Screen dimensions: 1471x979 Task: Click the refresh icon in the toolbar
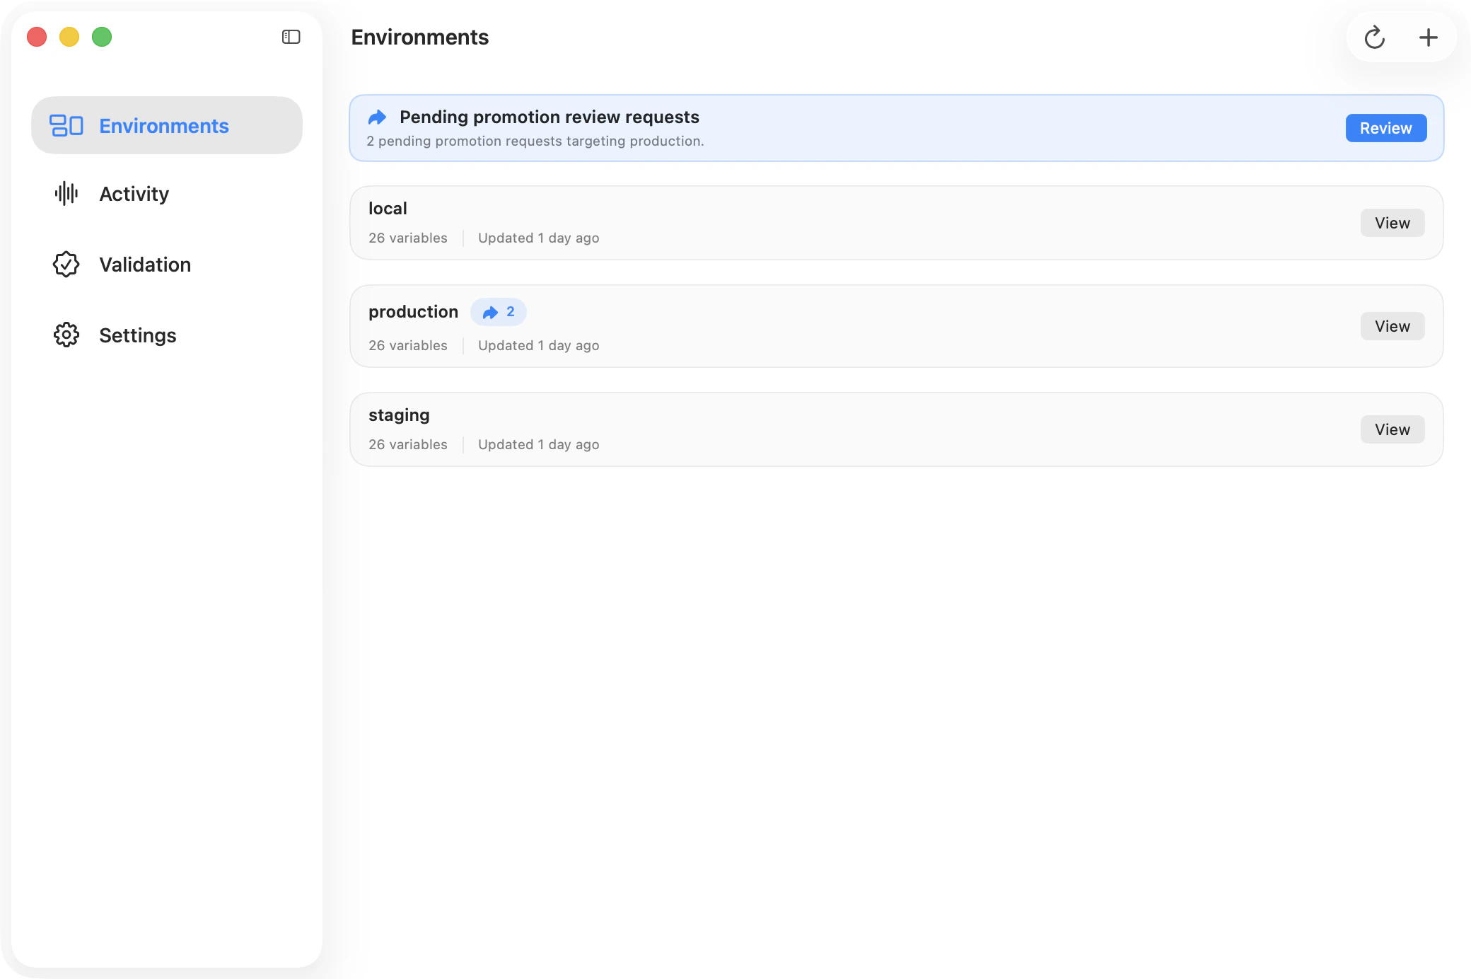[x=1374, y=37]
